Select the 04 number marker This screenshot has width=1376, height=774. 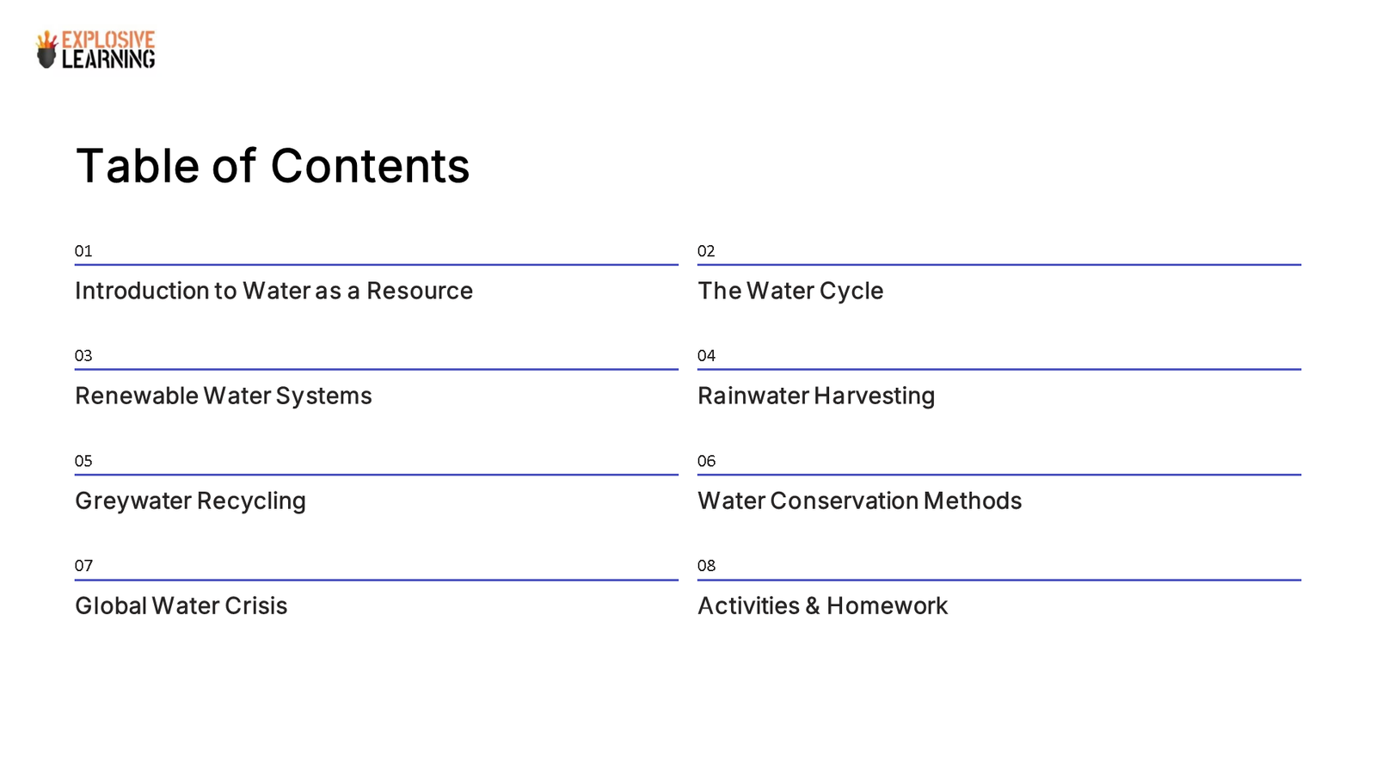click(706, 356)
